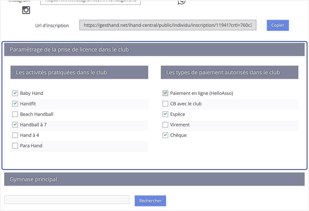Enable the Hand à 4 checkbox
Image resolution: width=309 pixels, height=211 pixels.
pyautogui.click(x=15, y=135)
